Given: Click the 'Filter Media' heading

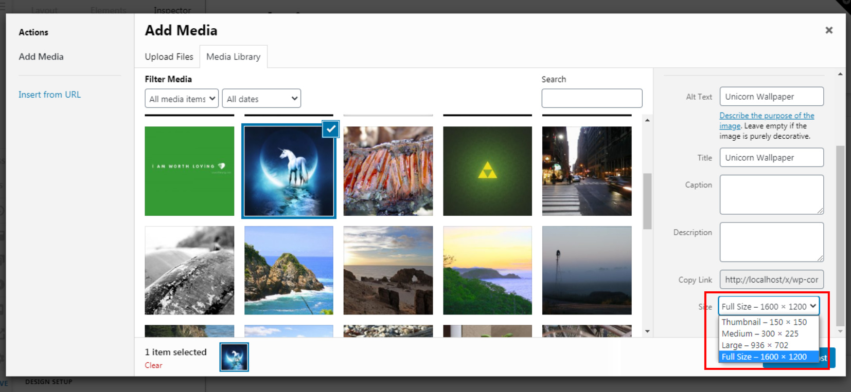Looking at the screenshot, I should (168, 79).
